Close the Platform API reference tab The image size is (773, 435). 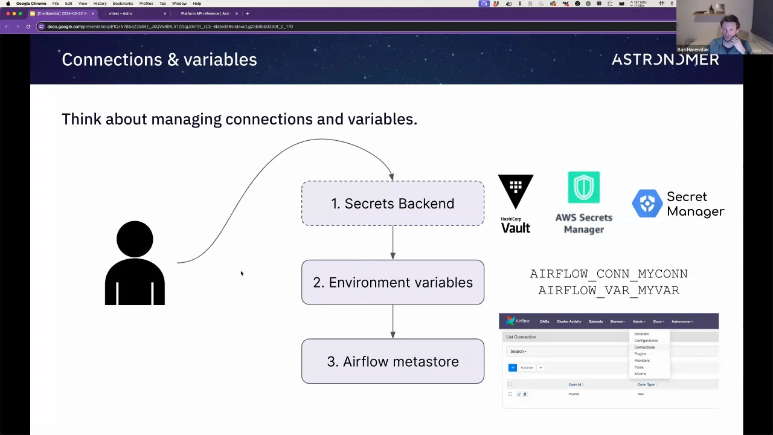236,13
